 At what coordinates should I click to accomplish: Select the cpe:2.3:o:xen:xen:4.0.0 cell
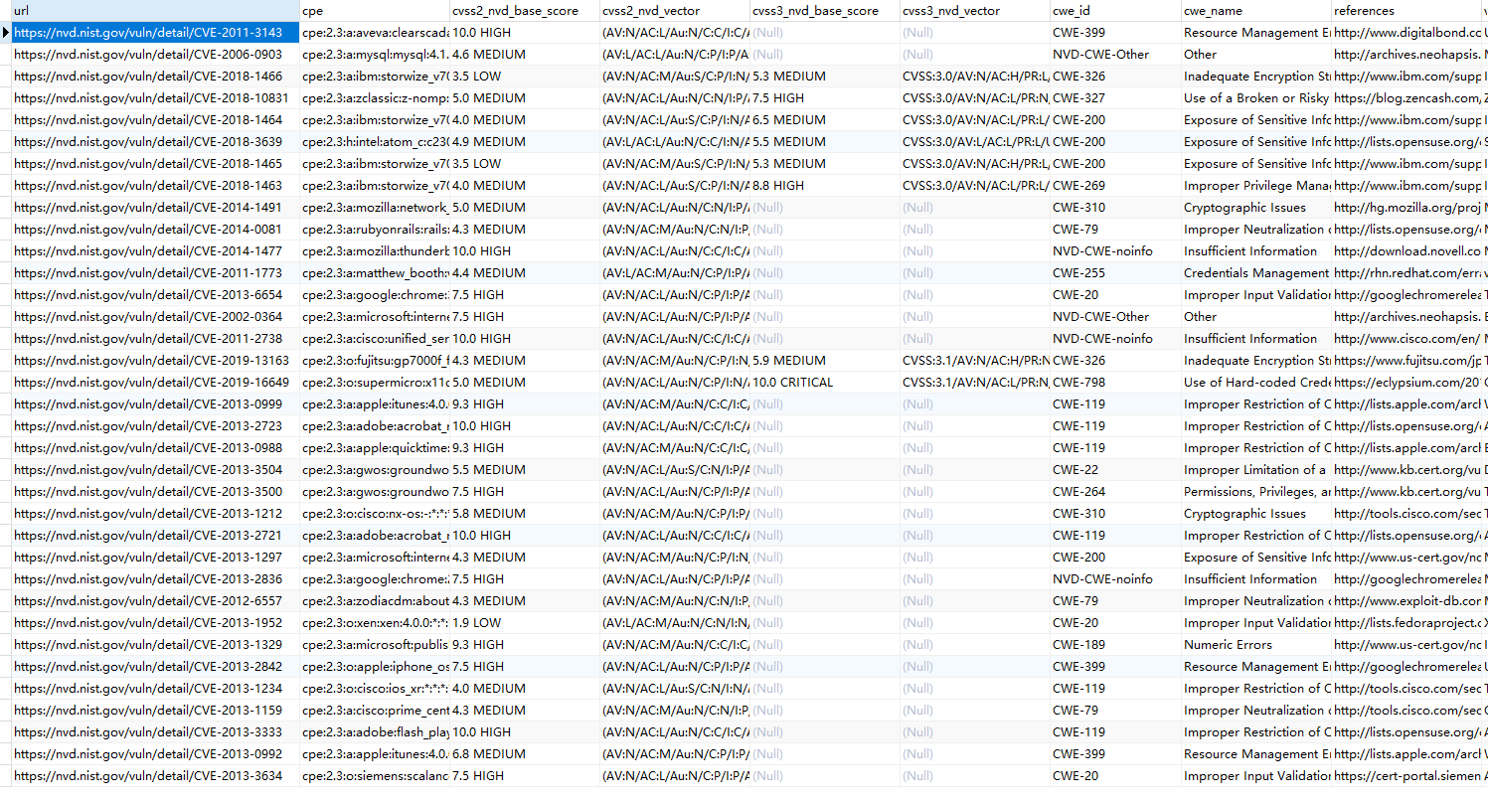point(375,623)
